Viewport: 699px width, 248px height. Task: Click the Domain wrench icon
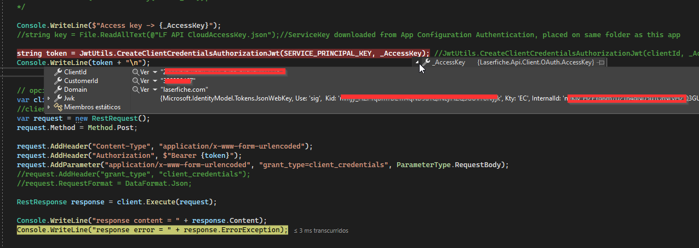58,90
